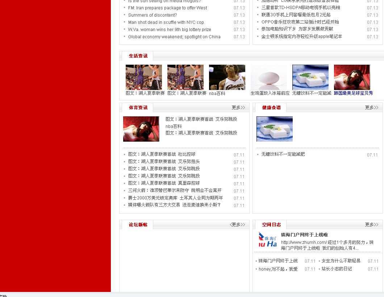384x297 pixels.
Task: Open 'Man shot dead in scuffle with NYC cop'
Action: tap(166, 22)
